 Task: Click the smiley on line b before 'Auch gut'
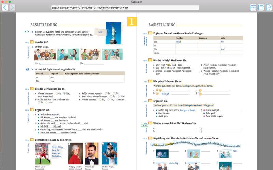pos(157,94)
